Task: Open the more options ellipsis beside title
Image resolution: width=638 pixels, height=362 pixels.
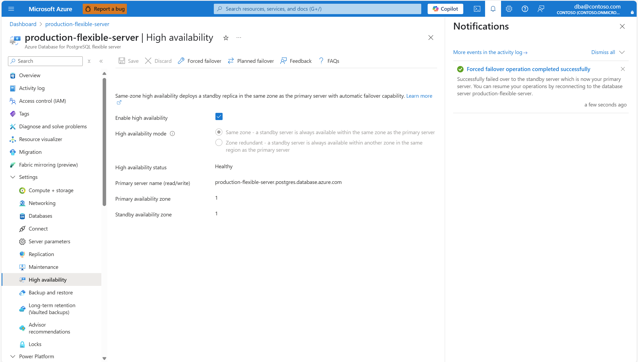Action: pyautogui.click(x=239, y=38)
